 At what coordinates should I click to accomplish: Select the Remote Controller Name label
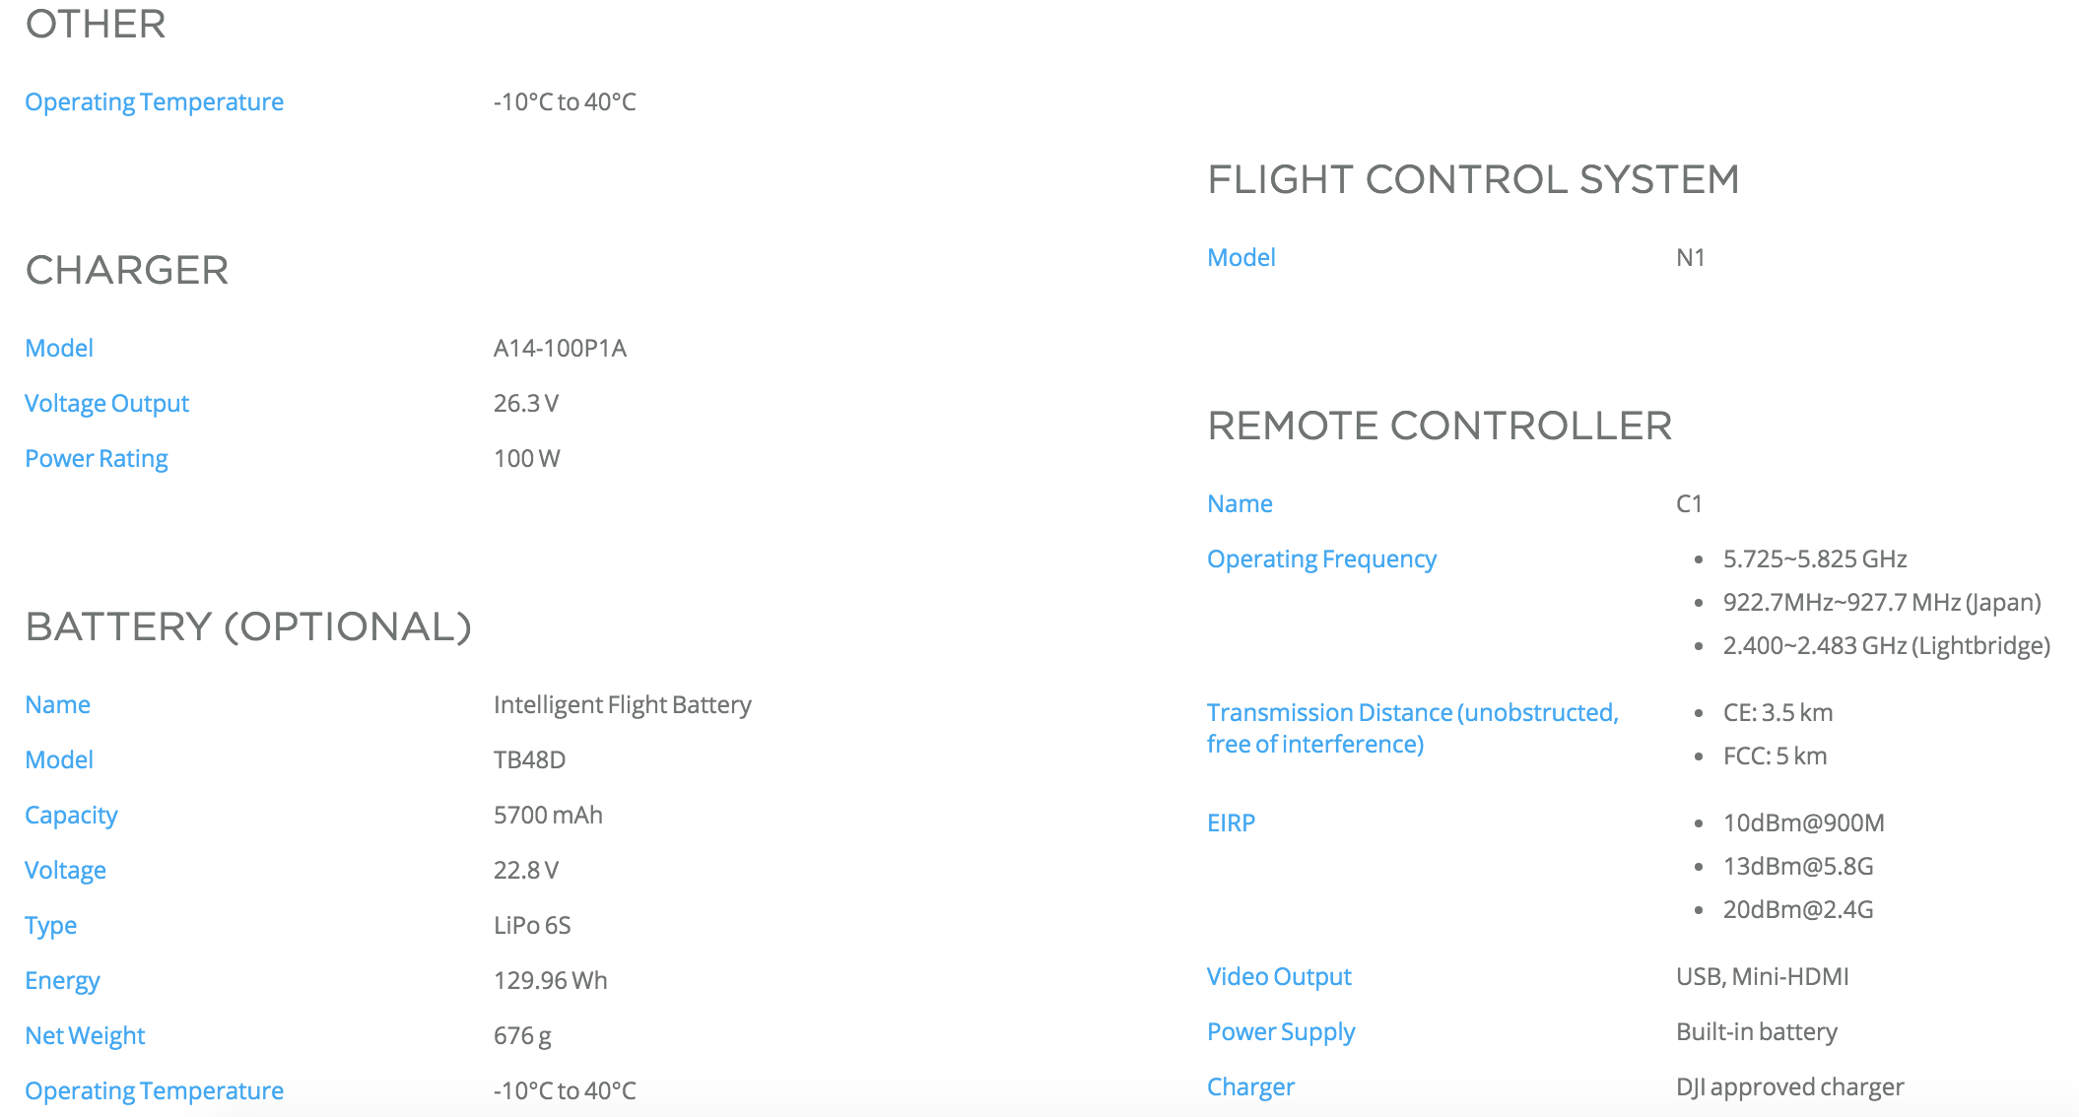(x=1240, y=503)
